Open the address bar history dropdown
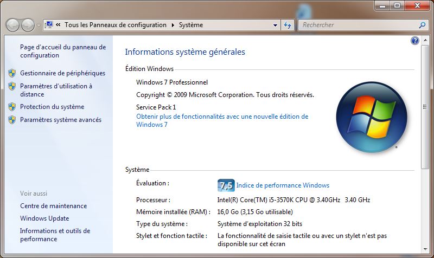This screenshot has height=258, width=434. tap(275, 25)
